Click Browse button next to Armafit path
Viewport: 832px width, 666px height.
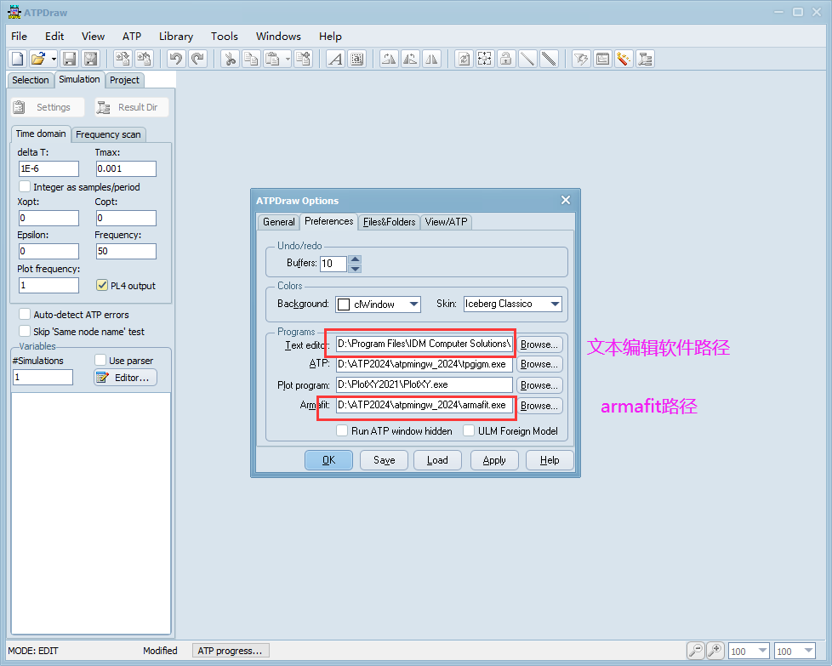[x=539, y=406]
